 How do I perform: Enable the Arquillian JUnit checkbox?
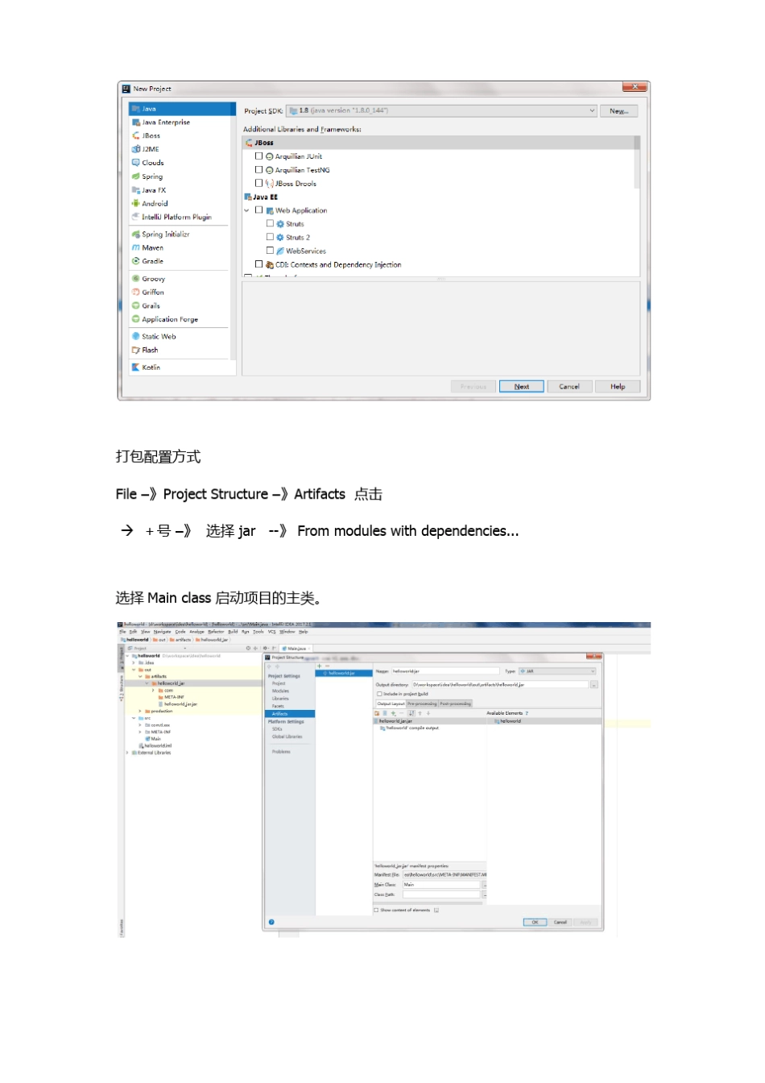point(259,156)
